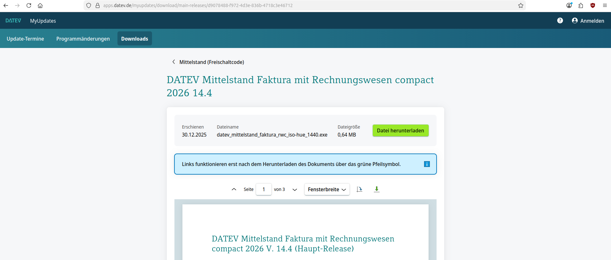Click the DATEV logo
The height and width of the screenshot is (260, 611).
click(x=13, y=21)
